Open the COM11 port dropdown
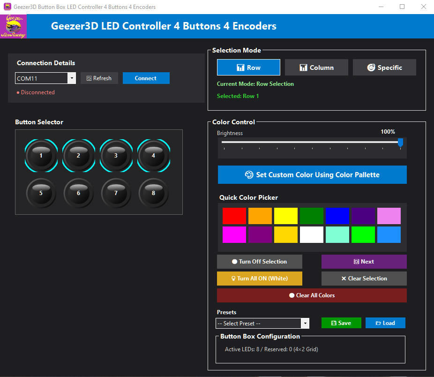The image size is (434, 377). (71, 78)
